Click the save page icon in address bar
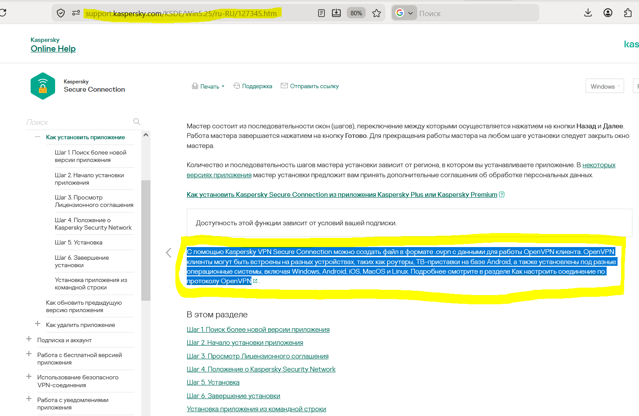The height and width of the screenshot is (416, 639). (x=336, y=13)
